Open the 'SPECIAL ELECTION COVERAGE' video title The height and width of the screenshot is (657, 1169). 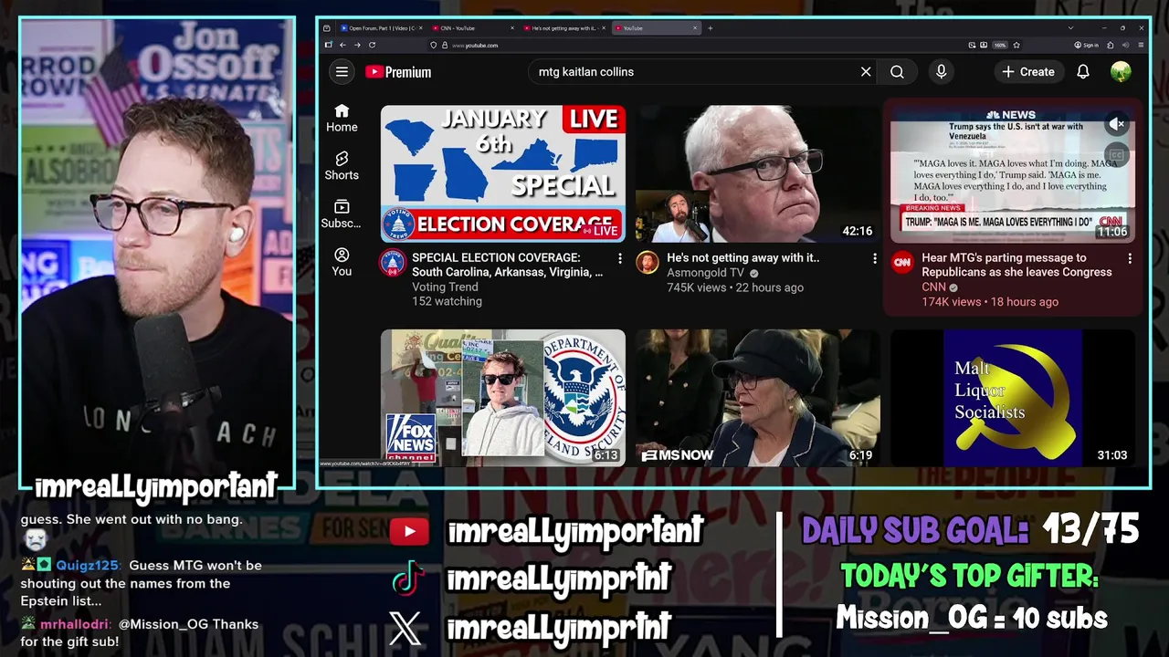click(507, 265)
